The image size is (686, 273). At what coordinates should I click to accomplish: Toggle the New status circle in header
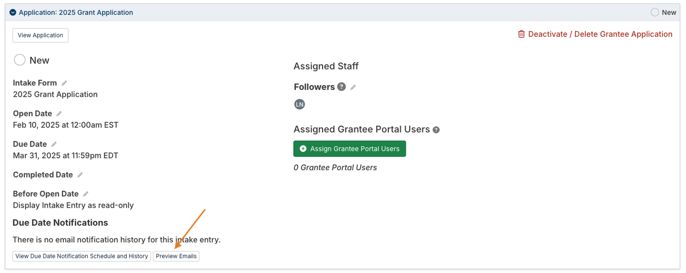coord(655,12)
